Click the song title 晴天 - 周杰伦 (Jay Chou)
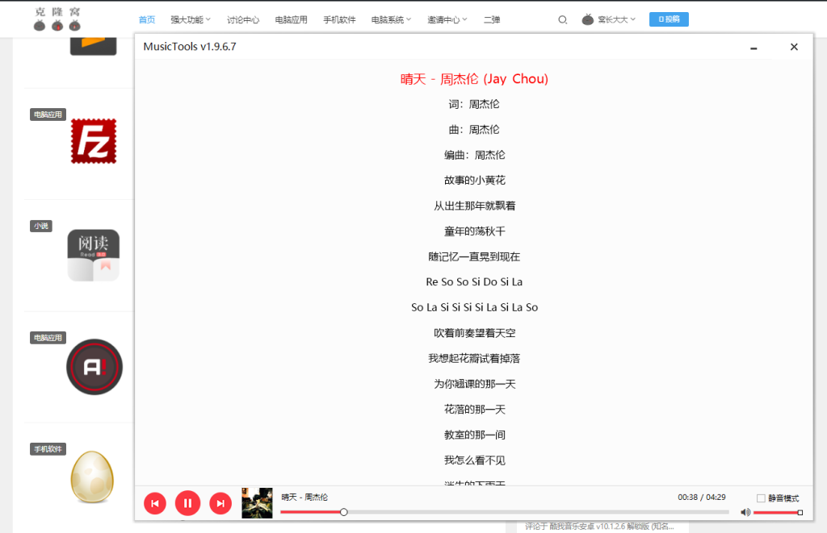Viewport: 827px width, 533px height. pos(474,79)
